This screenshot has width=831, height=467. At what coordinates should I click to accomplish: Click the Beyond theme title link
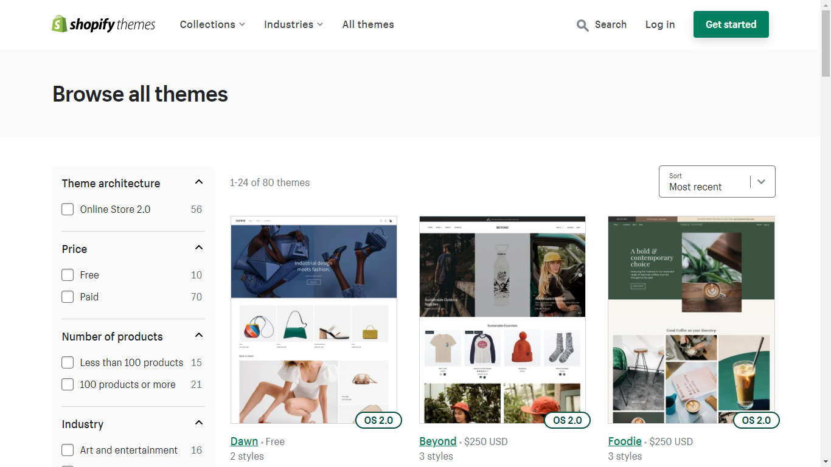(438, 441)
